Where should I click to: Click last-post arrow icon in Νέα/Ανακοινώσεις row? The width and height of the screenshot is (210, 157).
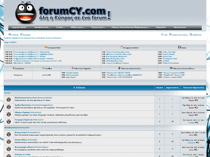[x=196, y=100]
